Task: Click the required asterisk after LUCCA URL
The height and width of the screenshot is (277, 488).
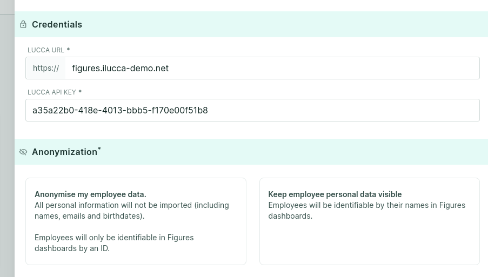Action: pos(68,49)
